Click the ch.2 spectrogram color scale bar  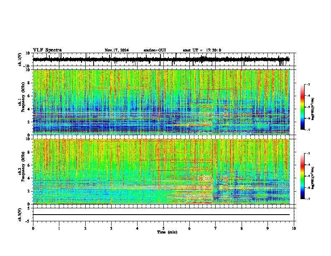pyautogui.click(x=303, y=176)
